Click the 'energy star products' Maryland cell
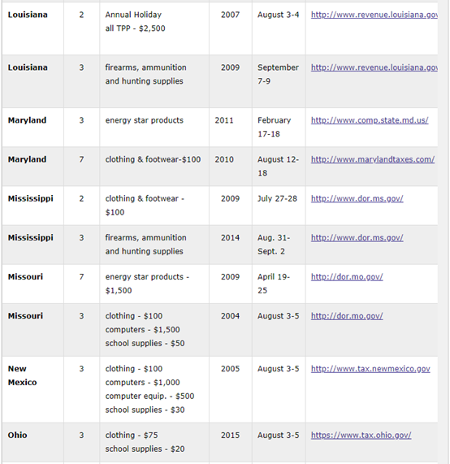This screenshot has height=464, width=450. pyautogui.click(x=154, y=128)
